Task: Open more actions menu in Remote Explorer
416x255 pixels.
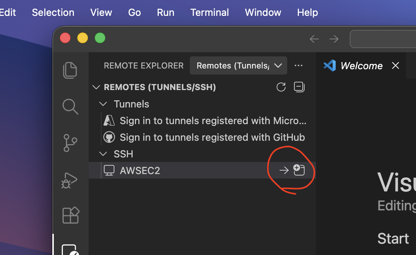Action: click(299, 65)
